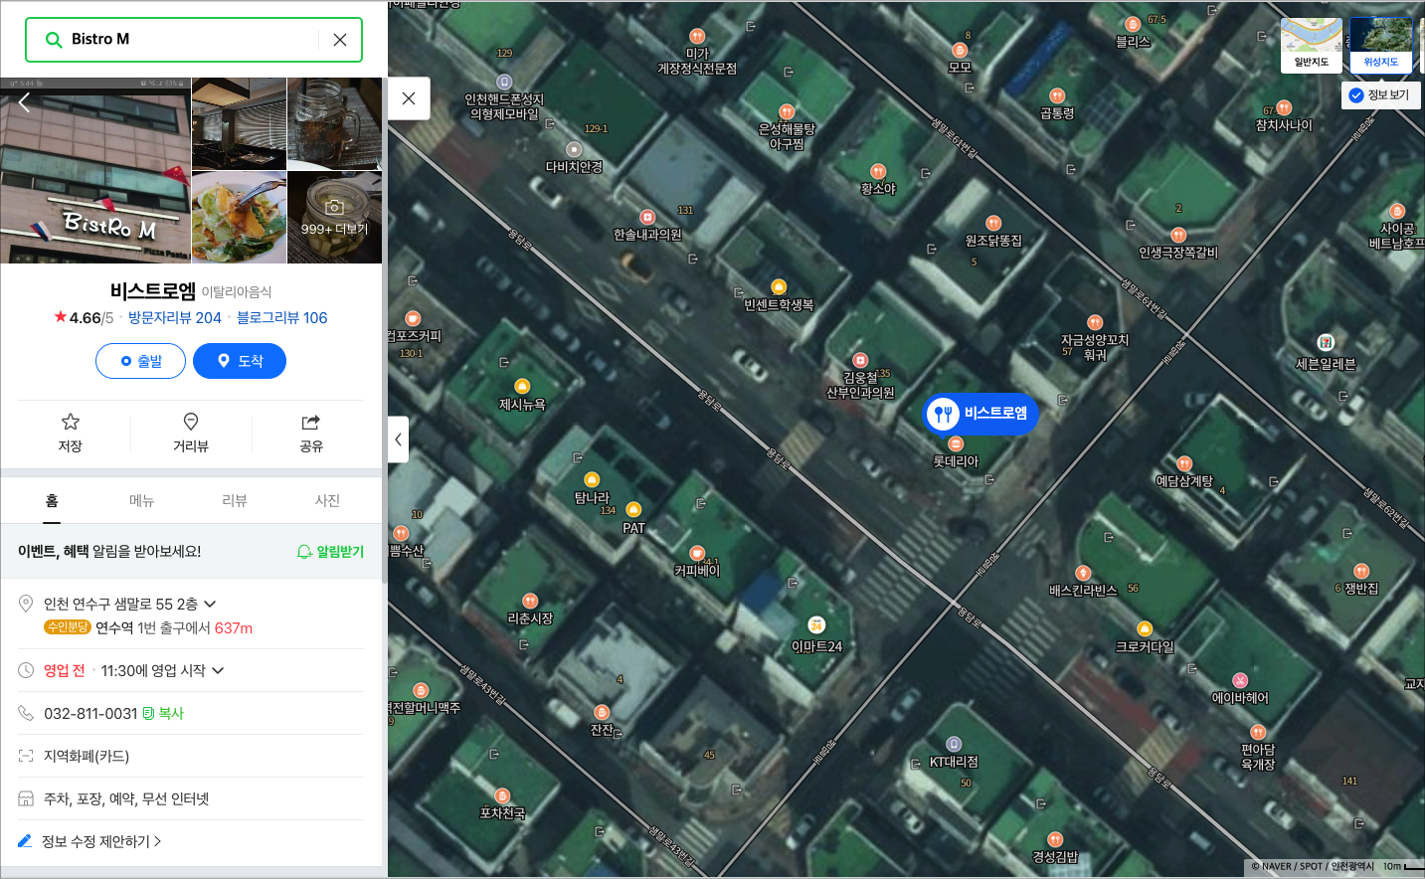Clear the Bistro M search text
This screenshot has width=1425, height=879.
coord(340,40)
